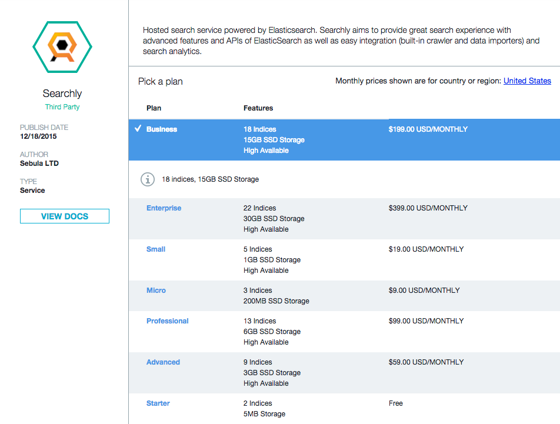Change region via United States link
The image size is (560, 424).
tap(527, 81)
